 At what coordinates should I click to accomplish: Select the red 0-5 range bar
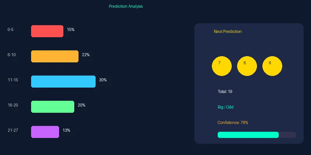pyautogui.click(x=47, y=31)
